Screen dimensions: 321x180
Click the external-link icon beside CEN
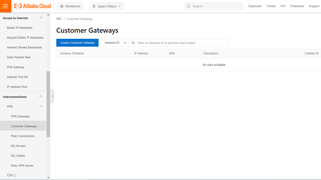15,175
